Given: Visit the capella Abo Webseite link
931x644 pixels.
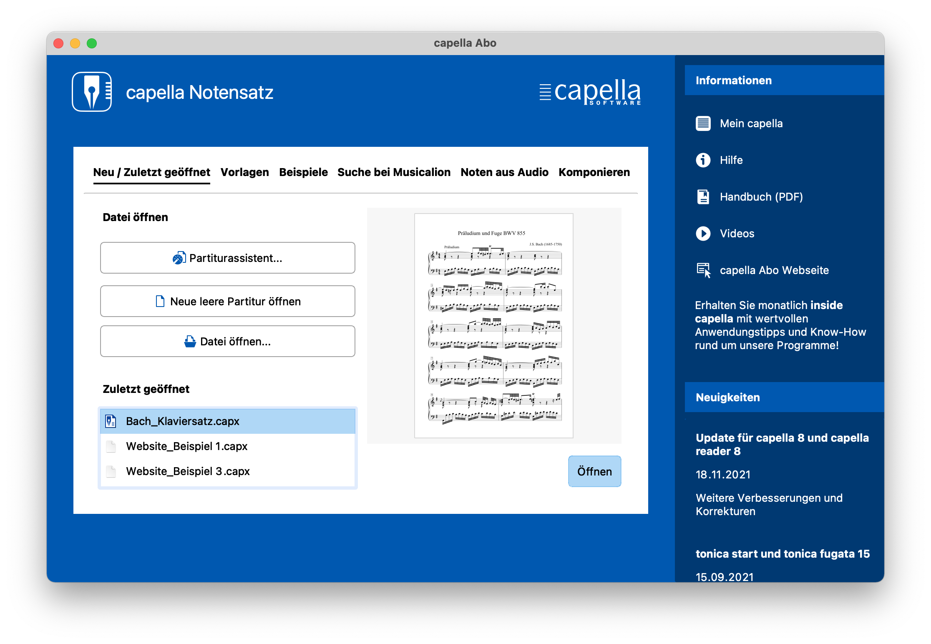Looking at the screenshot, I should click(774, 270).
